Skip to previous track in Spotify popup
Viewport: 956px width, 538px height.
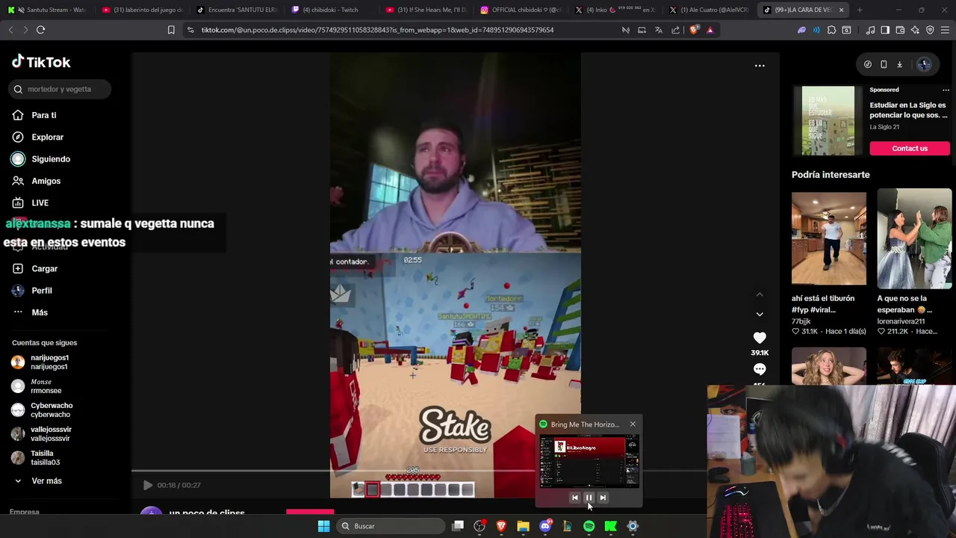coord(574,498)
